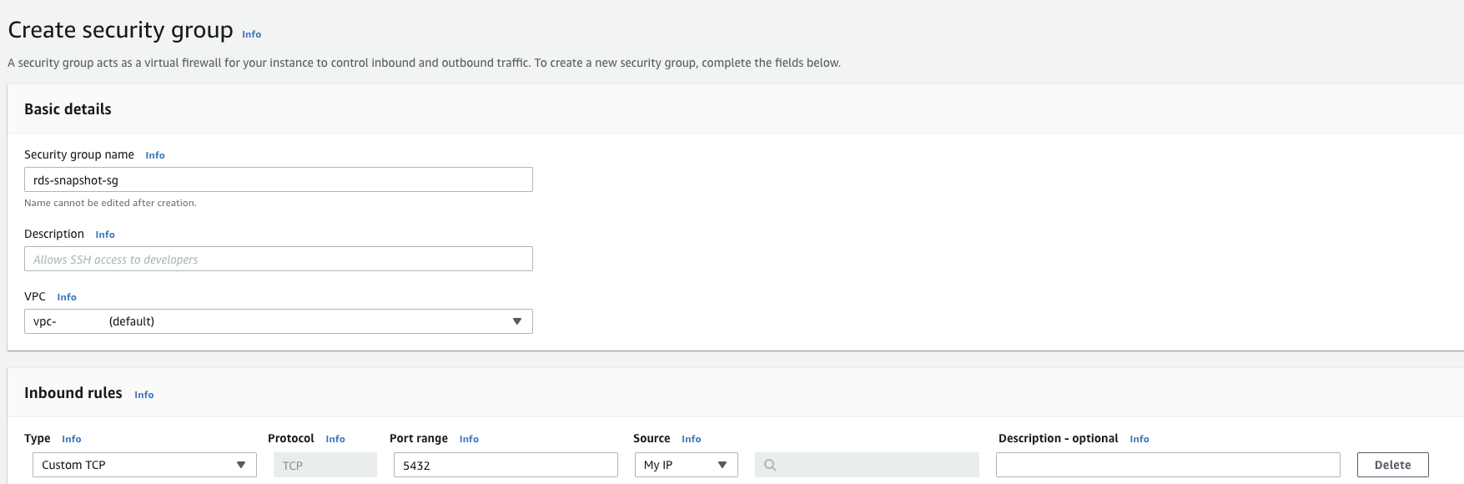
Task: Open the Type dropdown showing Custom TCP
Action: 144,465
